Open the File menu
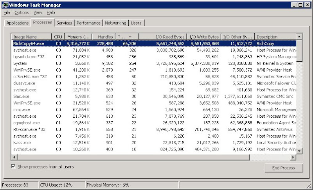This screenshot has width=313, height=190. 7,13
